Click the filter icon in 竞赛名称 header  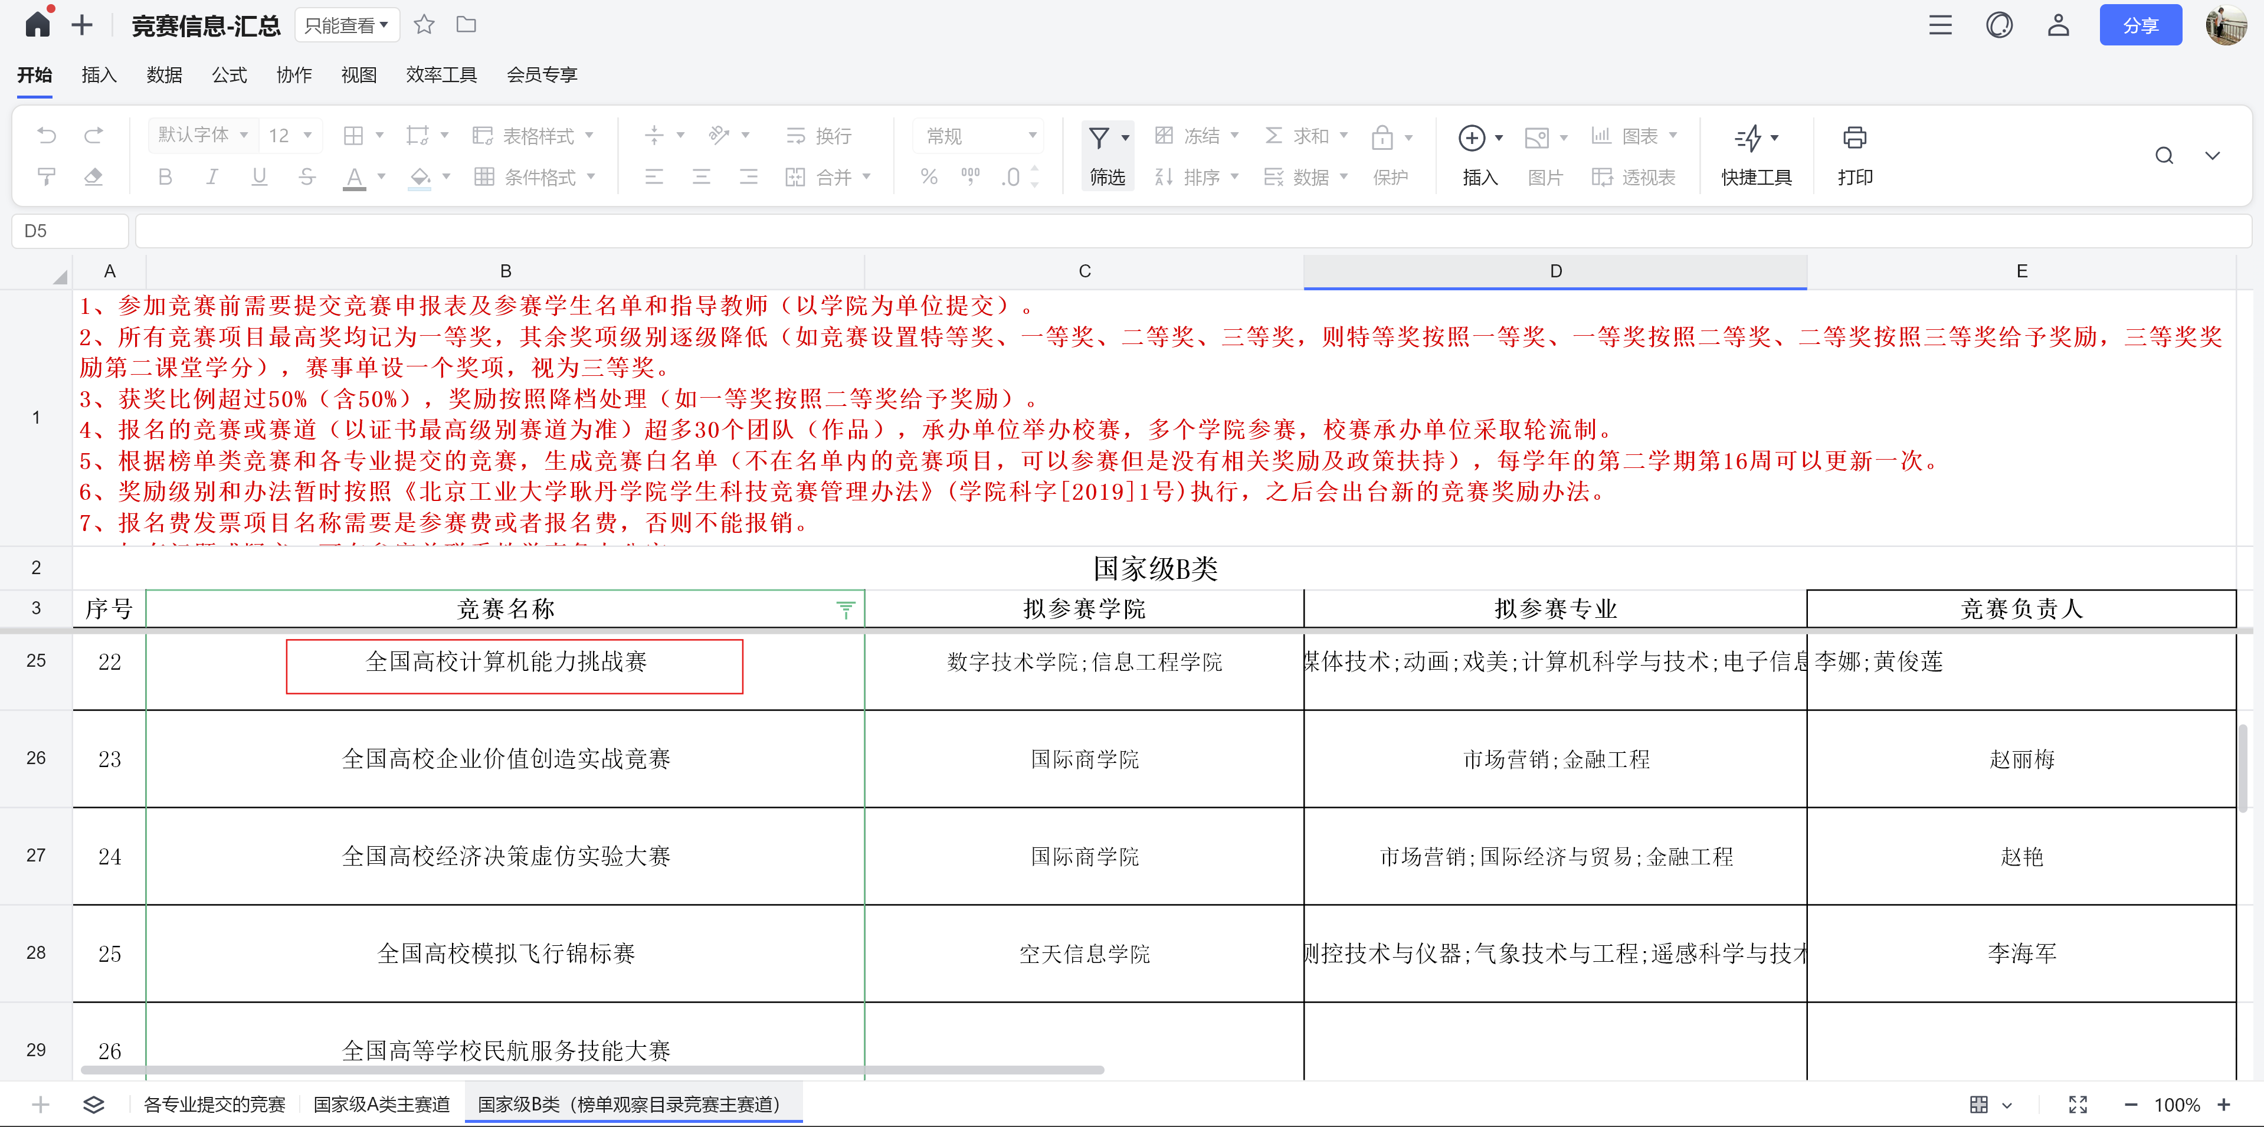coord(846,609)
